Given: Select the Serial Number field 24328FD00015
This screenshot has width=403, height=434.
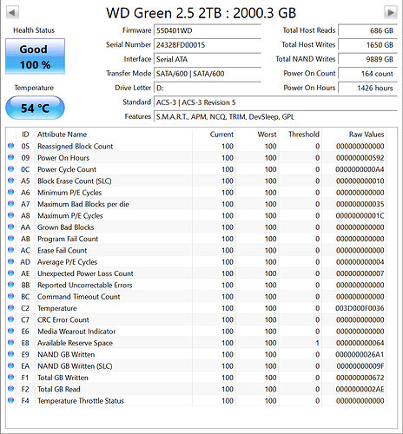Looking at the screenshot, I should coord(208,45).
